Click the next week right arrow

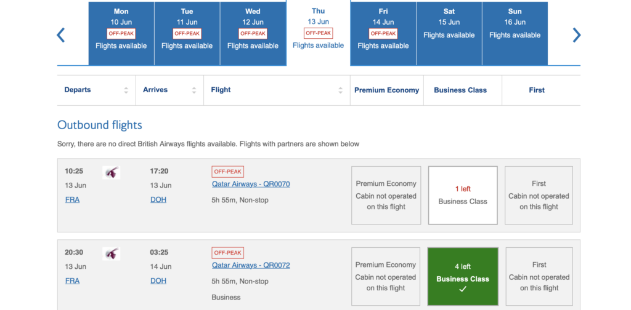576,35
